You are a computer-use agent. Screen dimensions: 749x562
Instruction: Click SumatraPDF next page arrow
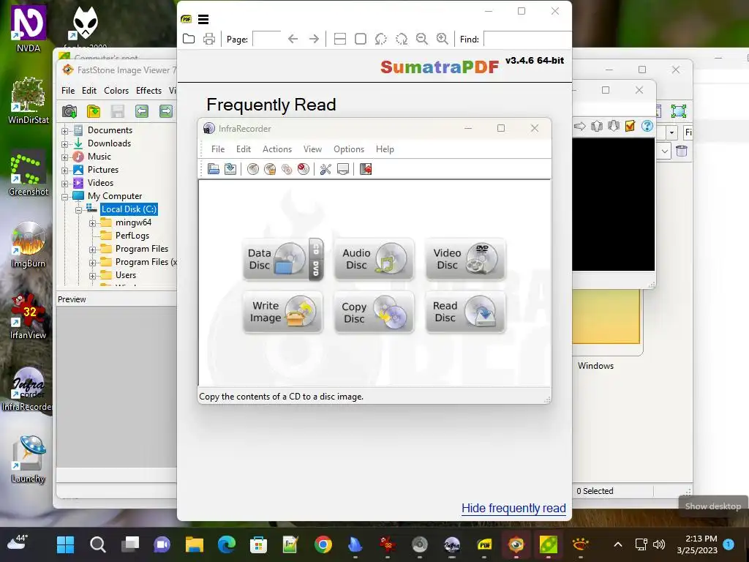coord(314,39)
